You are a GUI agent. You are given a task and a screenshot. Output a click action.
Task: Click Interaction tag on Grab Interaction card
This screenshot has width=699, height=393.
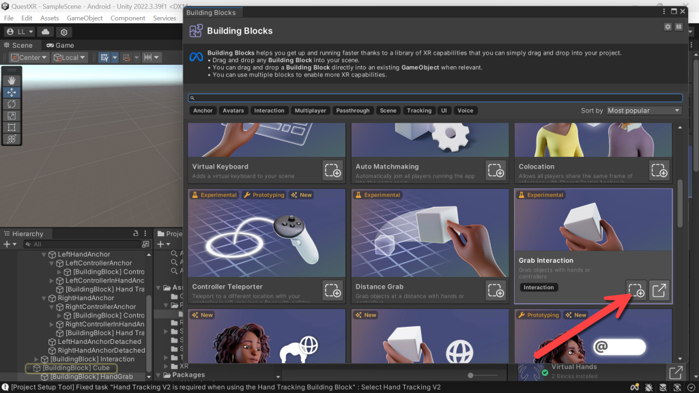click(x=539, y=287)
